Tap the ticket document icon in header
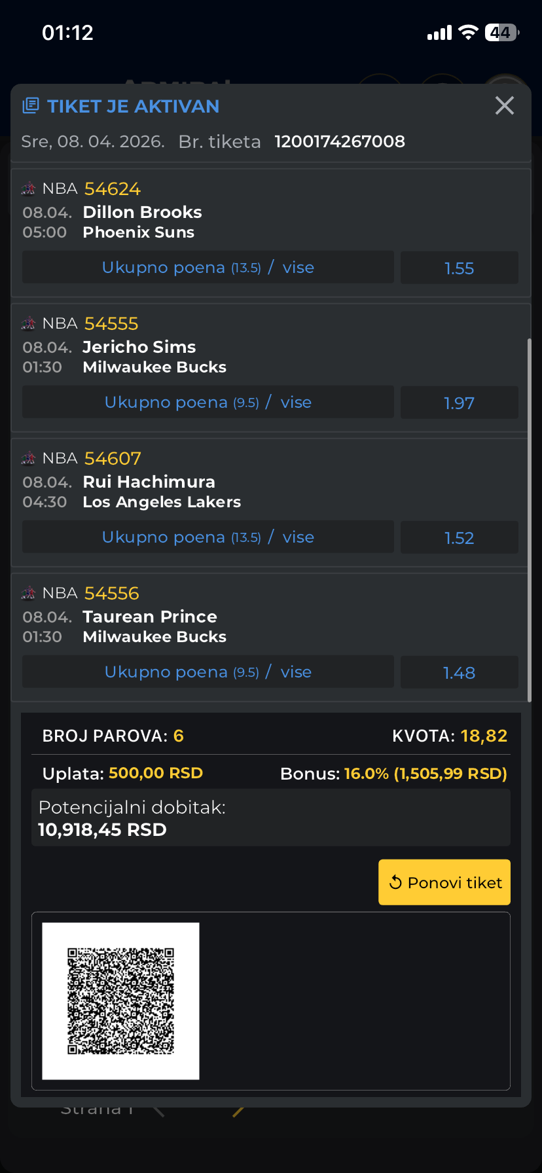 click(30, 105)
